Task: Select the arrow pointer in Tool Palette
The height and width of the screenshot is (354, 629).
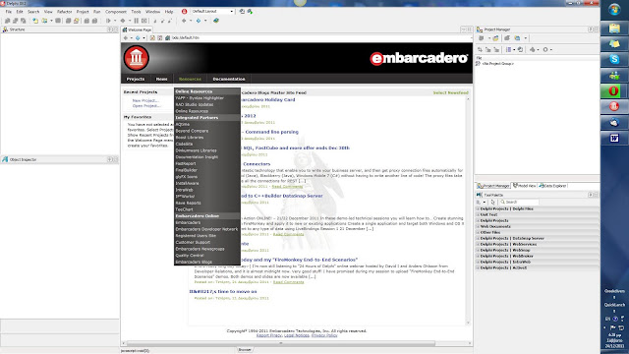Action: click(492, 202)
